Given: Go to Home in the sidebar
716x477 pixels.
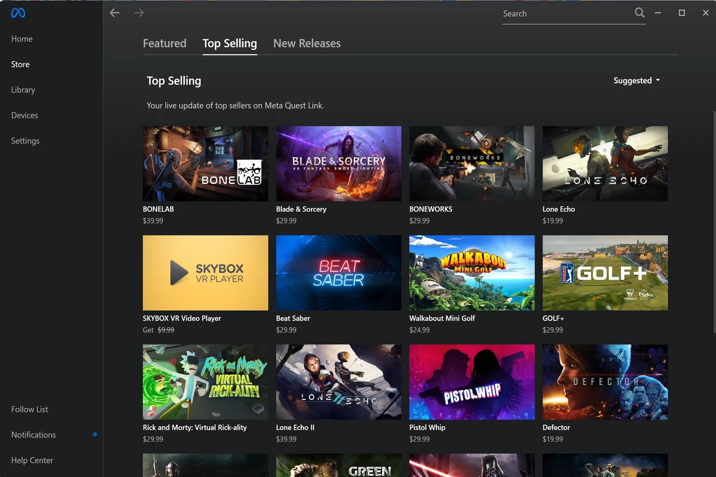Looking at the screenshot, I should [x=22, y=39].
